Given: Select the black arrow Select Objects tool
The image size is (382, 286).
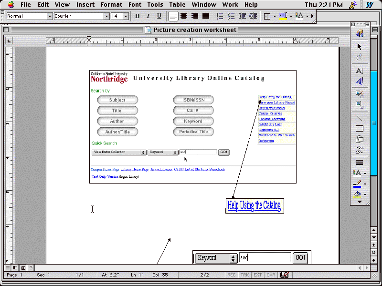Looking at the screenshot, I should pos(360,46).
